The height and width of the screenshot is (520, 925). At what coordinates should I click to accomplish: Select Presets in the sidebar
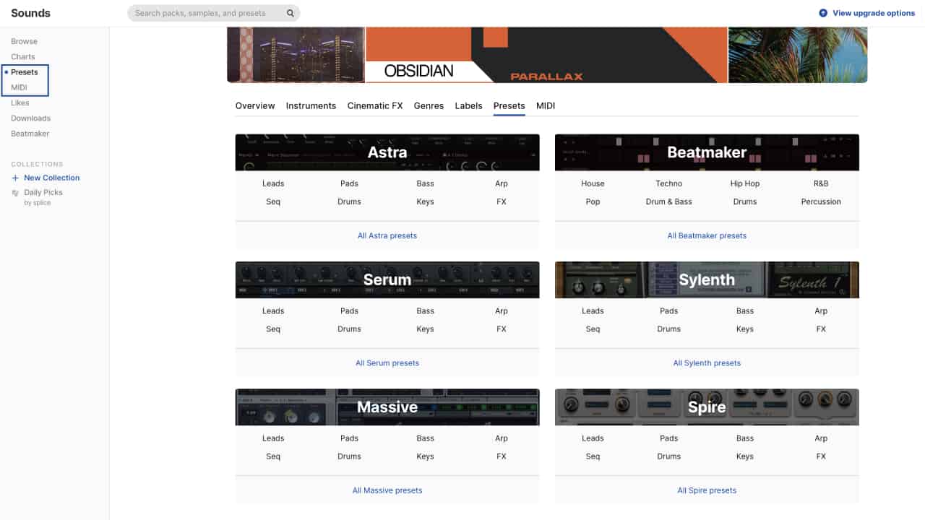coord(25,72)
